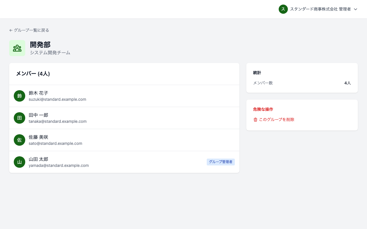Go back via グループ一覧に戻る link
The width and height of the screenshot is (367, 229).
[32, 30]
